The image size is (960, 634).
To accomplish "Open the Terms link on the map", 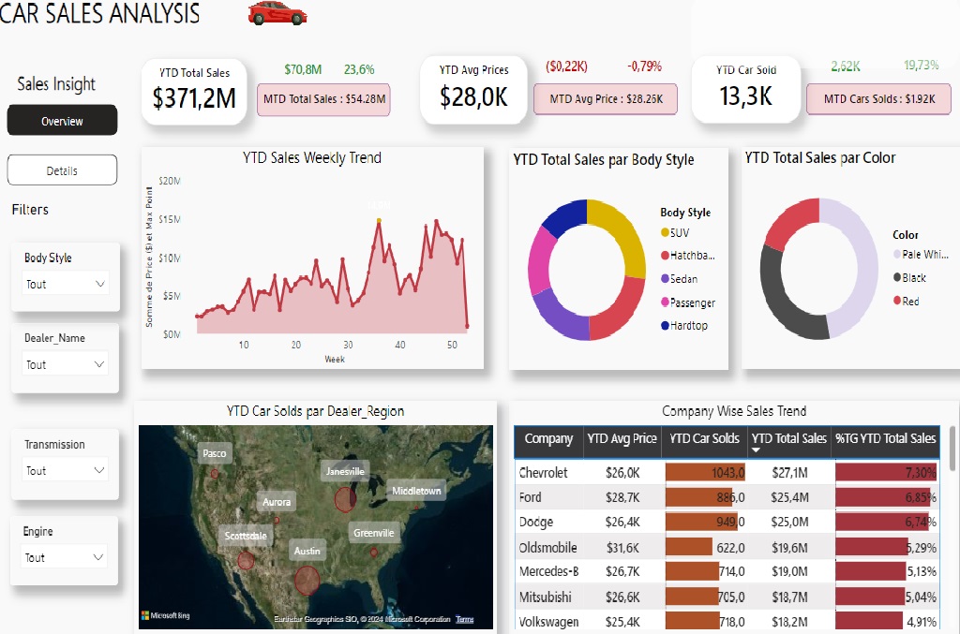I will pyautogui.click(x=464, y=619).
